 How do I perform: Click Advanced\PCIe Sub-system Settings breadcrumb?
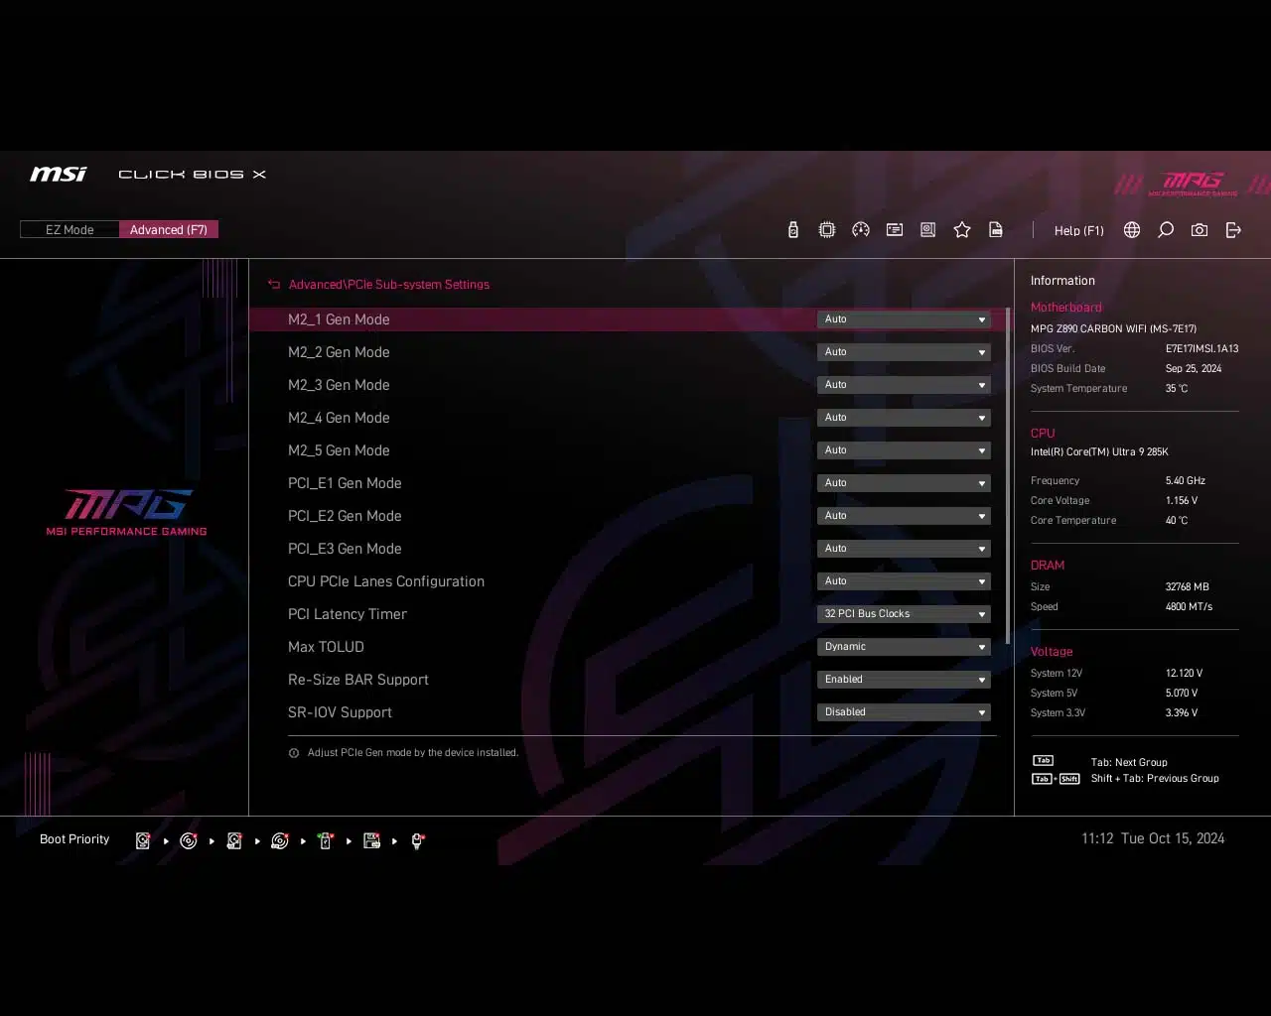coord(389,285)
